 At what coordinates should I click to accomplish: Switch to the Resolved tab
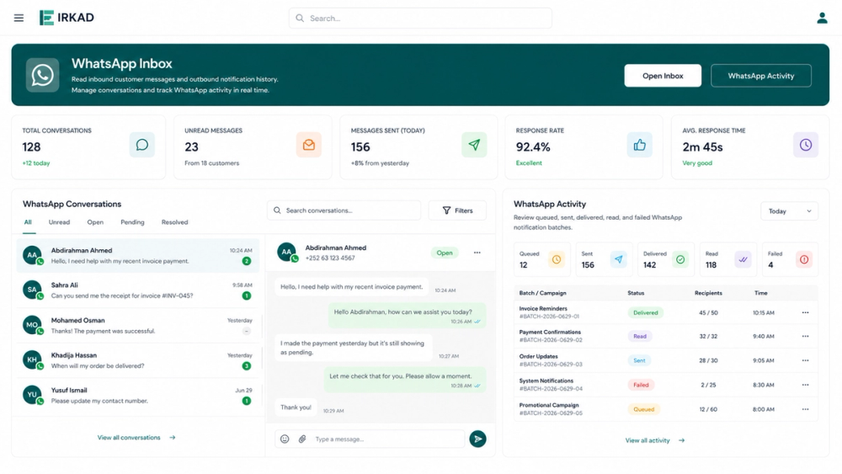tap(174, 222)
